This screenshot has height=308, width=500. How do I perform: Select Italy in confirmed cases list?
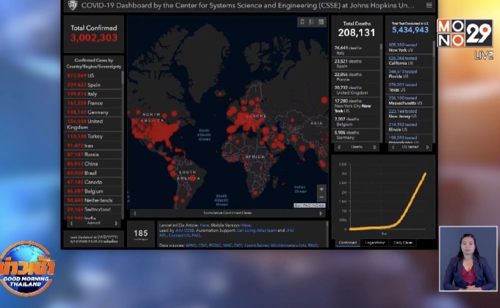pyautogui.click(x=93, y=94)
